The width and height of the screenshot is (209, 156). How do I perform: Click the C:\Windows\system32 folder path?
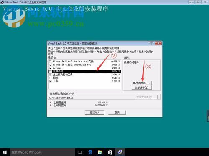pos(61,98)
